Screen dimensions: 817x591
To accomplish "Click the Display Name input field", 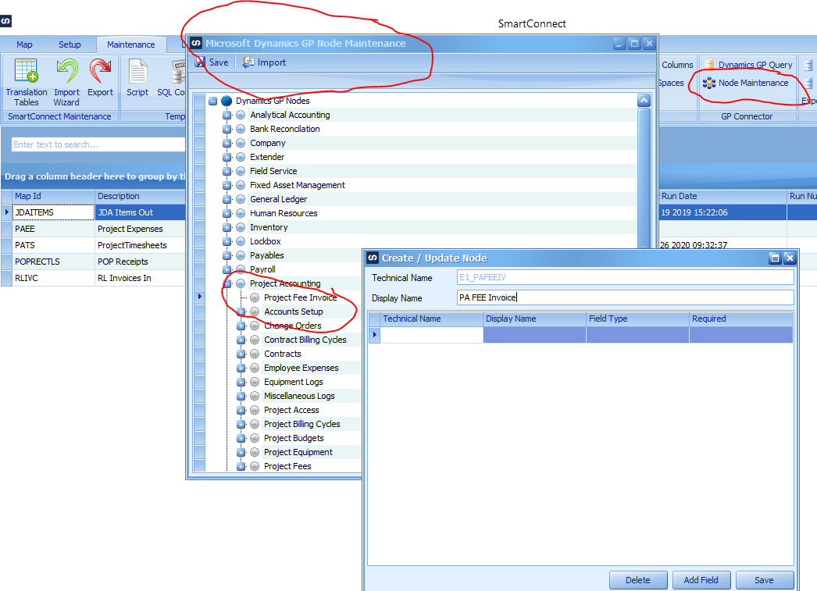I will 626,297.
